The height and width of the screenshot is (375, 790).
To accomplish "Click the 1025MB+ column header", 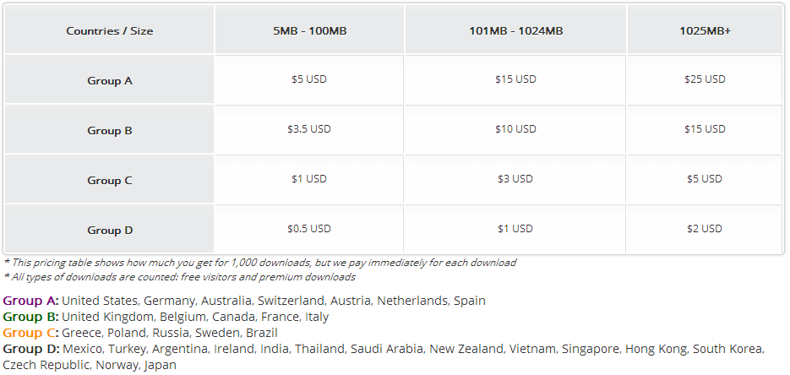I will 705,31.
